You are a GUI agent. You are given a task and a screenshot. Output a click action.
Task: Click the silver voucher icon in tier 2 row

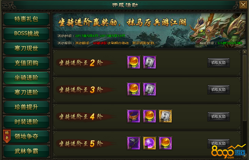click(x=150, y=62)
